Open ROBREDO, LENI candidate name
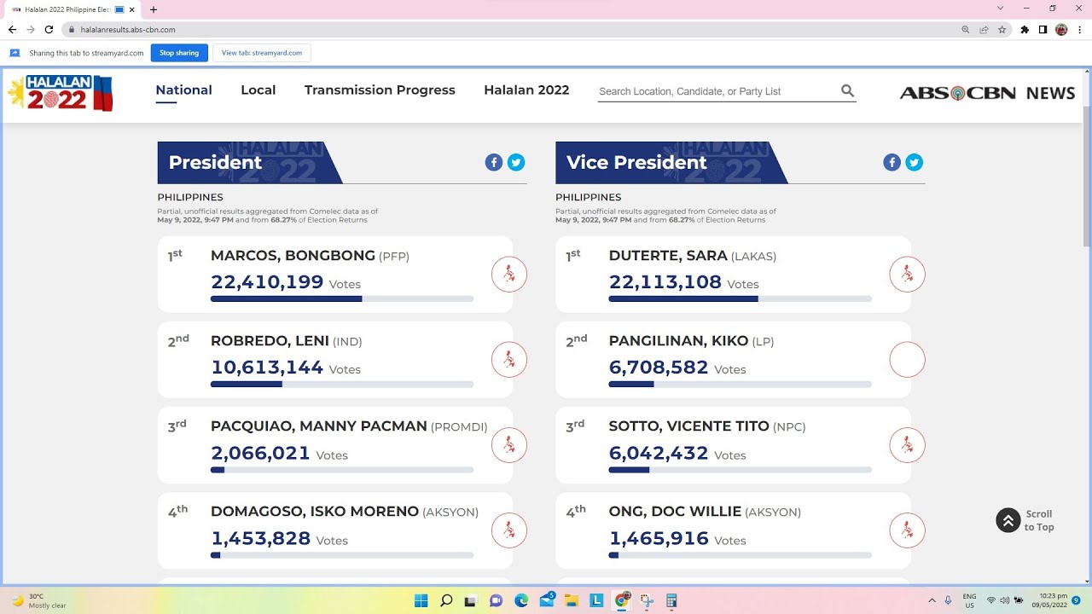Image resolution: width=1092 pixels, height=614 pixels. click(270, 340)
